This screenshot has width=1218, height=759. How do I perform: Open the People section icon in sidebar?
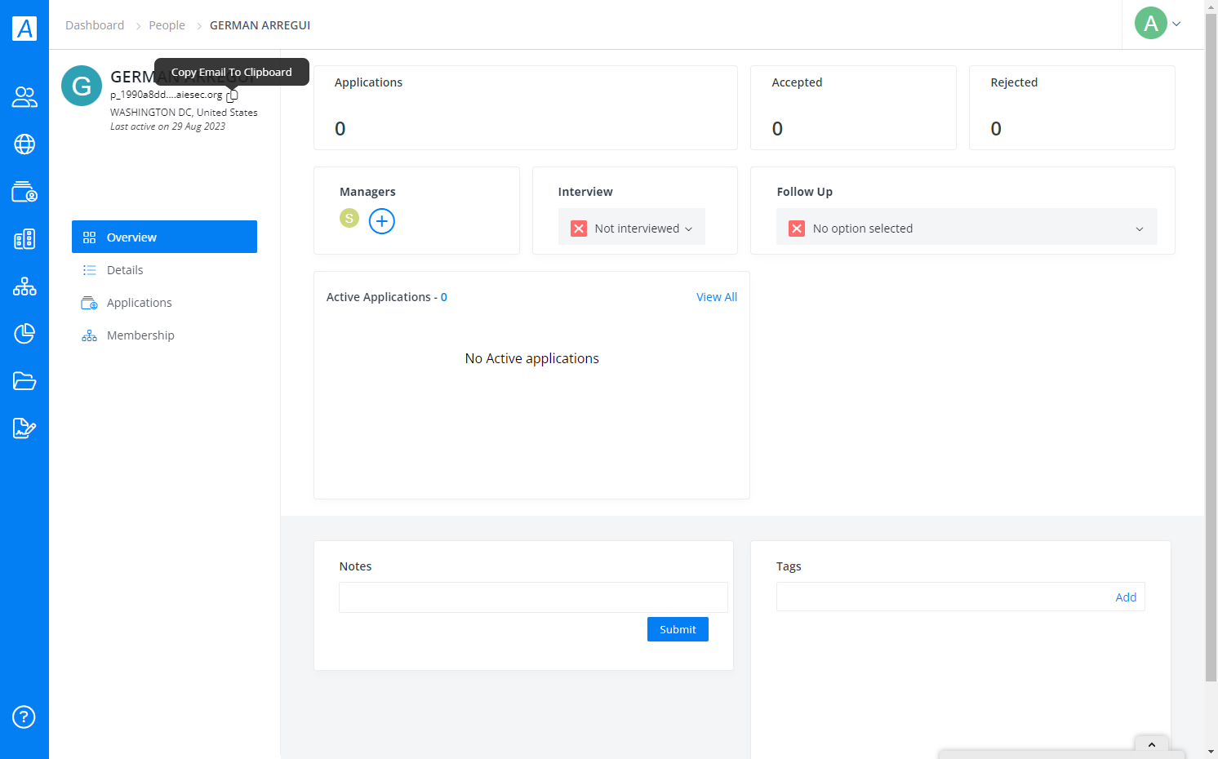(24, 97)
